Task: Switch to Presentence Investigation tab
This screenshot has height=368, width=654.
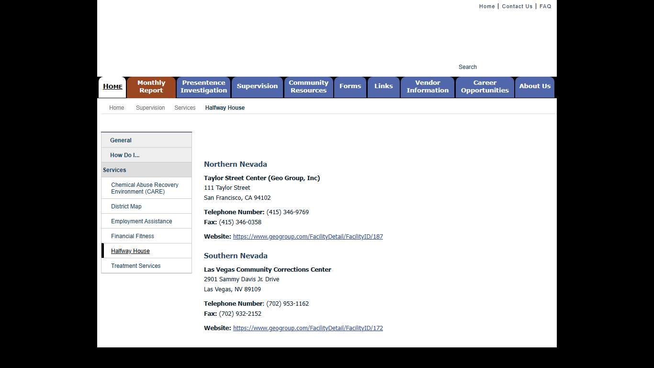Action: tap(203, 87)
